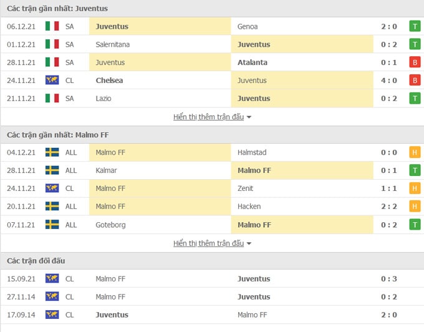The width and height of the screenshot is (424, 332).
Task: Click Sweden flag on 04.12.21 Halmstad row
Action: [52, 152]
